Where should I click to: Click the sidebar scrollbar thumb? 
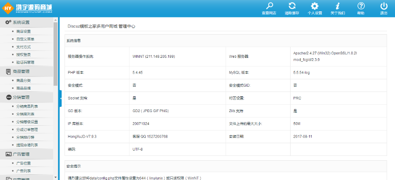55,54
